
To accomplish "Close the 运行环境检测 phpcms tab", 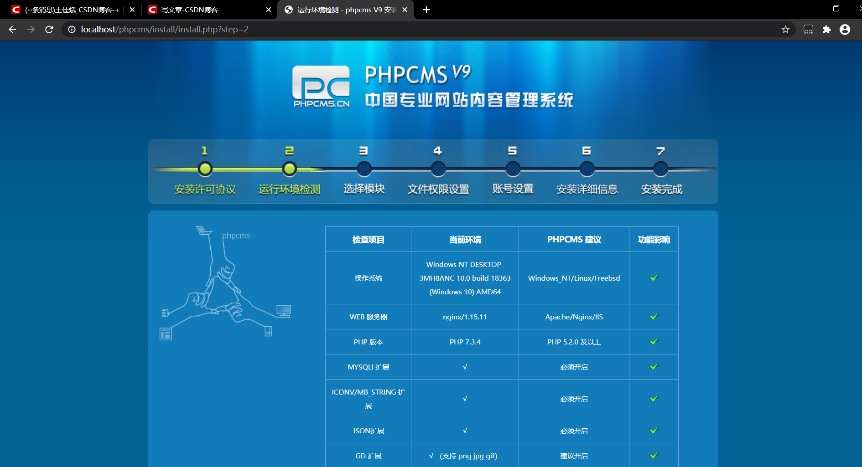I will pyautogui.click(x=405, y=10).
